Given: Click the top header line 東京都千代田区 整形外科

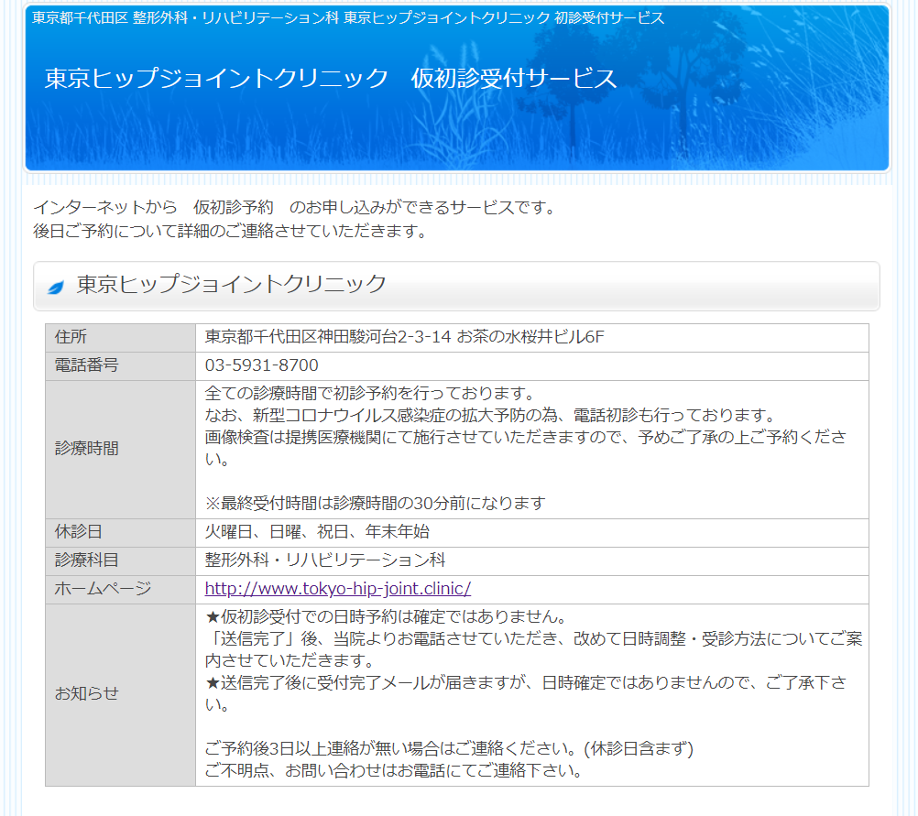Looking at the screenshot, I should (x=348, y=17).
